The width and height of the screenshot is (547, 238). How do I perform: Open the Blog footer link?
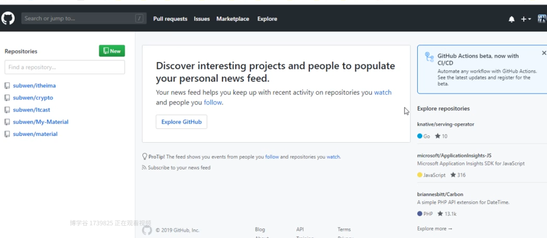260,230
